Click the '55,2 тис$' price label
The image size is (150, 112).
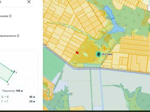tap(107, 54)
